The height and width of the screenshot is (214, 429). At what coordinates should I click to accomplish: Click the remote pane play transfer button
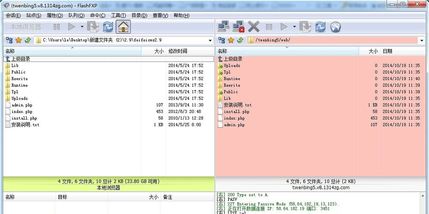pyautogui.click(x=284, y=27)
